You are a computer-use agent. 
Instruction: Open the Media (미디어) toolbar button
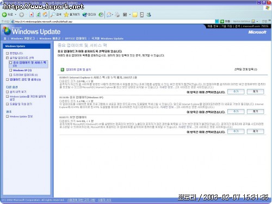(89, 15)
